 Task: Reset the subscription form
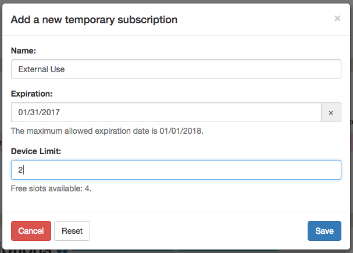72,231
